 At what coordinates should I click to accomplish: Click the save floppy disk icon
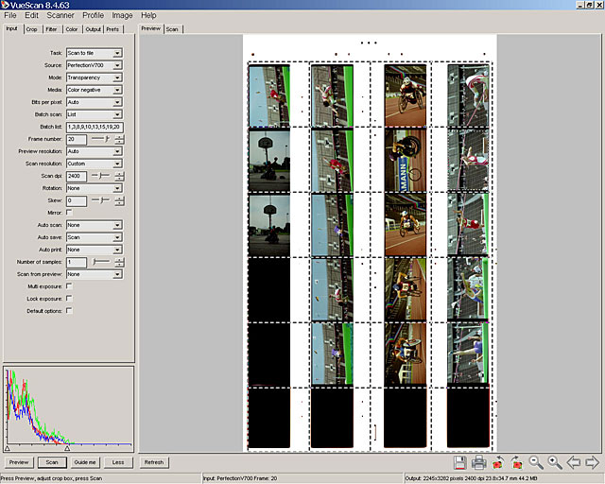[x=460, y=462]
